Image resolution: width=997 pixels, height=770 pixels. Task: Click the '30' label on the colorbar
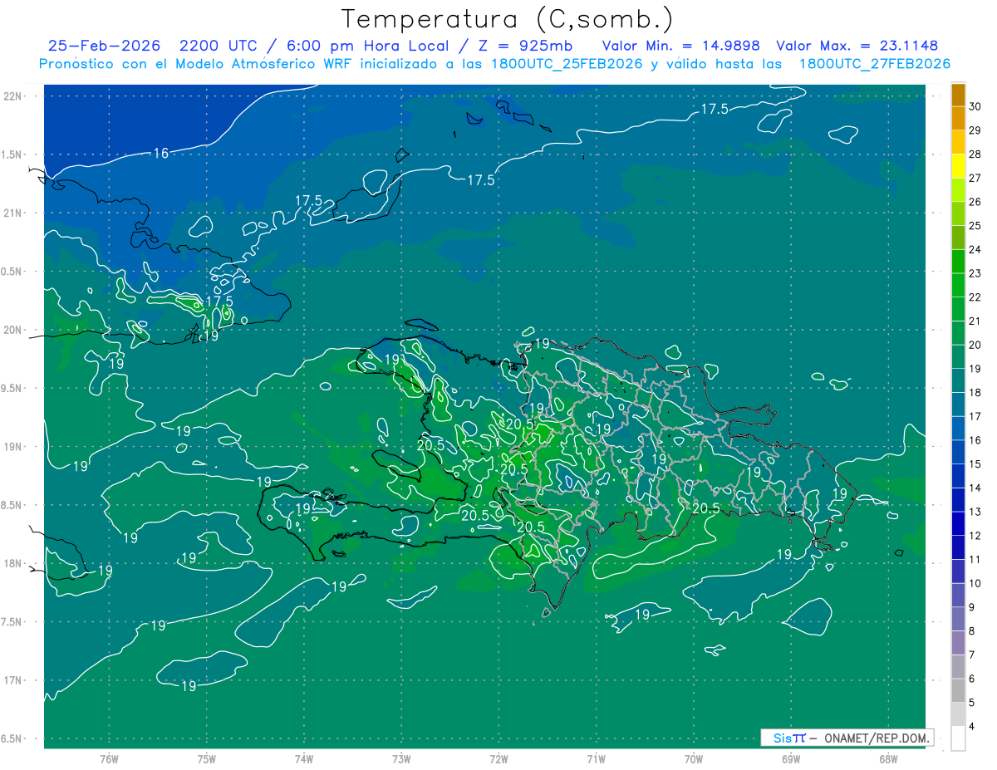(x=975, y=106)
